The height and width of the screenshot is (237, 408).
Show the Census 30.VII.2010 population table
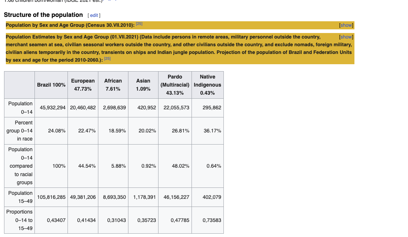pyautogui.click(x=346, y=25)
